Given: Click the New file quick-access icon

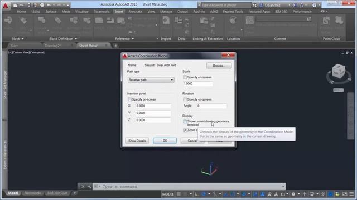Looking at the screenshot, I should (15, 5).
